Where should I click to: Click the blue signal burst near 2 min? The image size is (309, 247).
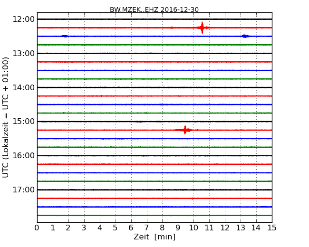(65, 36)
